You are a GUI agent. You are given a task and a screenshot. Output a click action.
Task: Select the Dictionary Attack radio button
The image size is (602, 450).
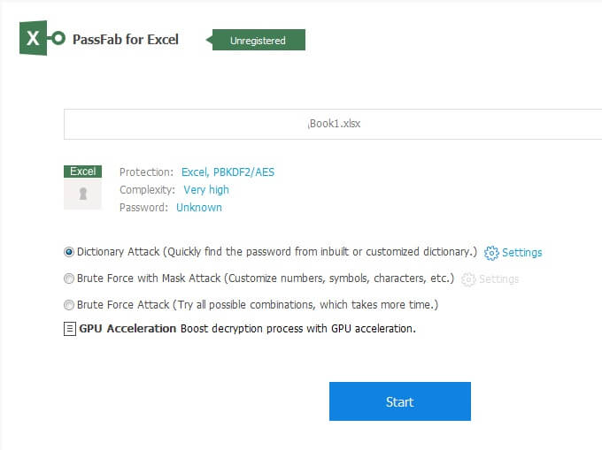[x=69, y=252]
